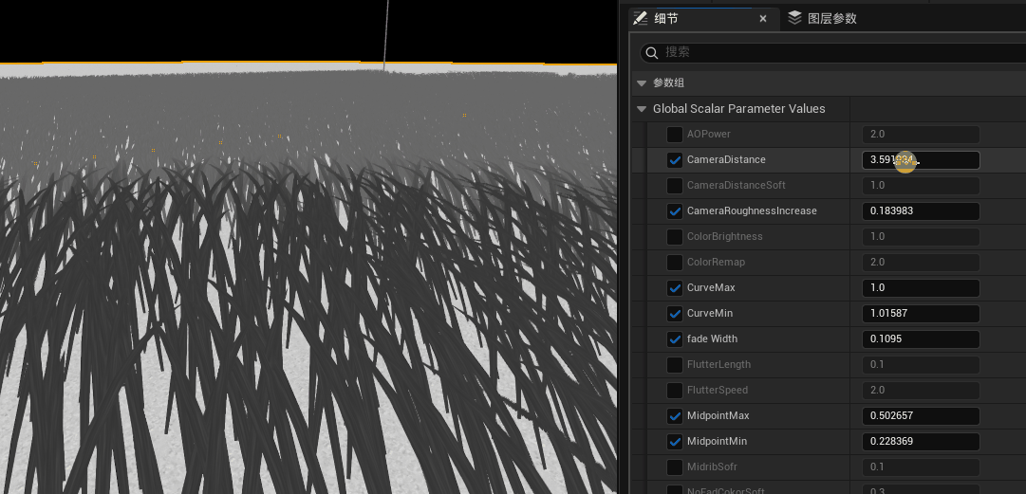Click the magnifier search icon
Image resolution: width=1026 pixels, height=494 pixels.
coord(651,52)
